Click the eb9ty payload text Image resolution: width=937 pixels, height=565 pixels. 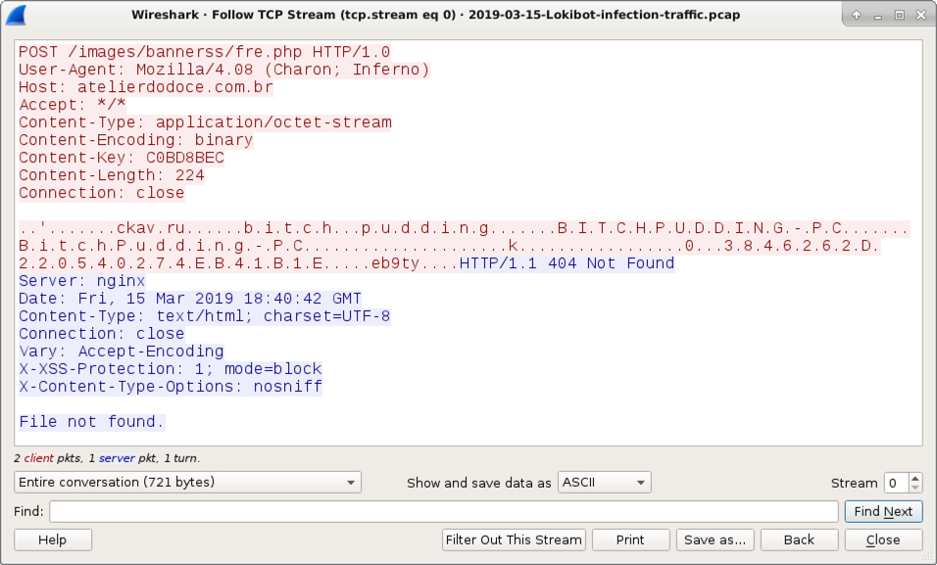point(396,263)
